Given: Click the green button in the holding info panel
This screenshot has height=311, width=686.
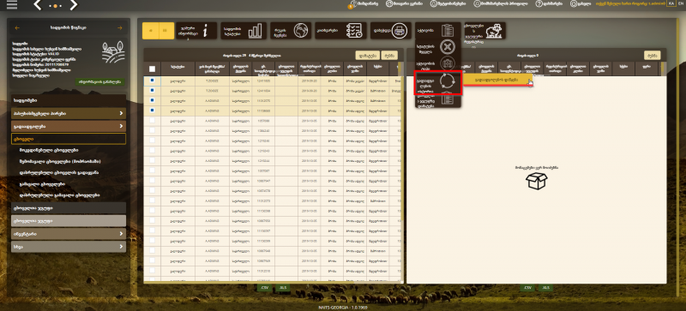Looking at the screenshot, I should click(x=99, y=81).
